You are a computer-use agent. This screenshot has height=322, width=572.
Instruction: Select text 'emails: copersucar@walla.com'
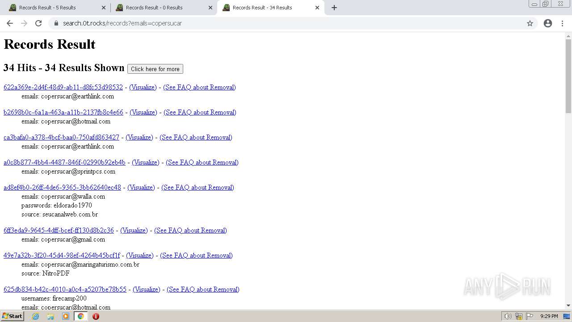pyautogui.click(x=63, y=196)
